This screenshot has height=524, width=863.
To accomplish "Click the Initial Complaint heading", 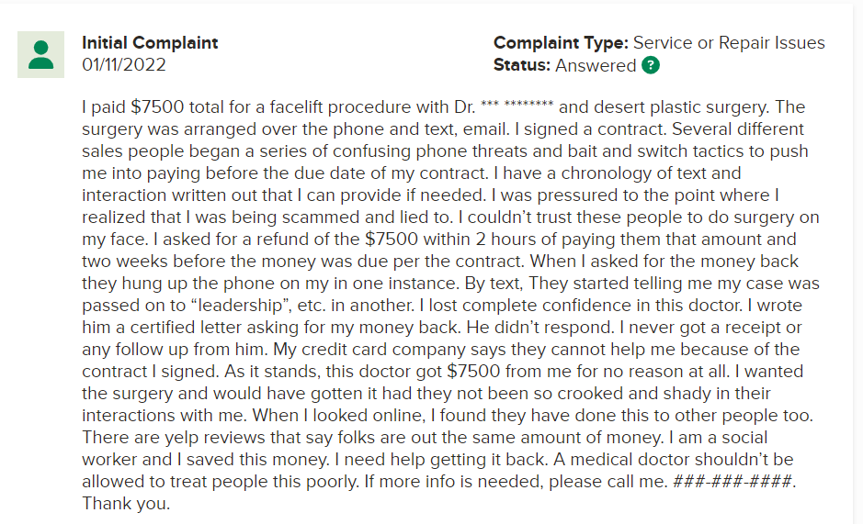I will point(150,42).
